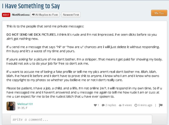This screenshot has width=169, height=125.
Task: Click the clock icon beside 6 mins ago
Action: [x=136, y=105]
